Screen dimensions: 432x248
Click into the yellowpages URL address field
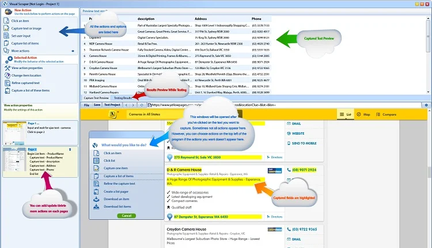pyautogui.click(x=230, y=105)
